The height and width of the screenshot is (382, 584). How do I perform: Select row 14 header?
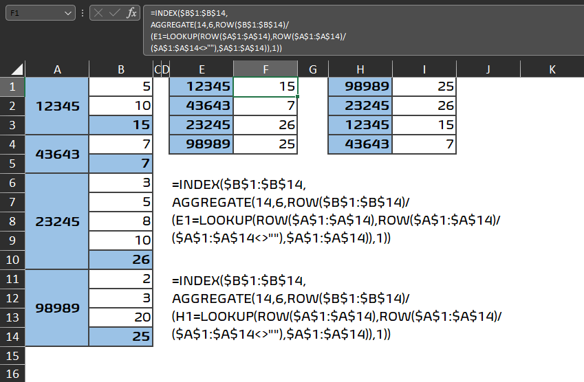click(x=12, y=337)
